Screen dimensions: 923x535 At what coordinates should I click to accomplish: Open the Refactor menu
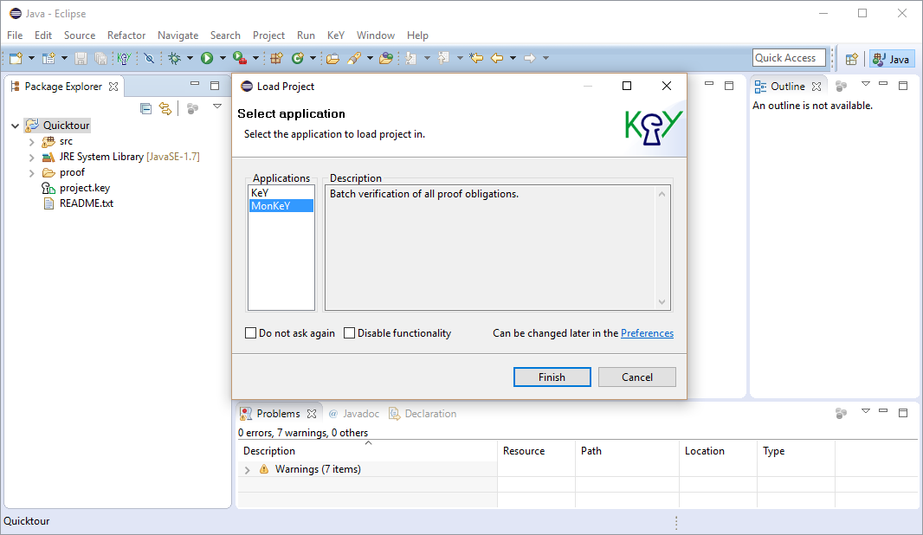(x=126, y=35)
